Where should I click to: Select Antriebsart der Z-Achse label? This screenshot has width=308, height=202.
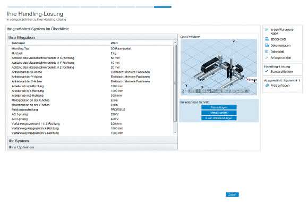point(27,81)
